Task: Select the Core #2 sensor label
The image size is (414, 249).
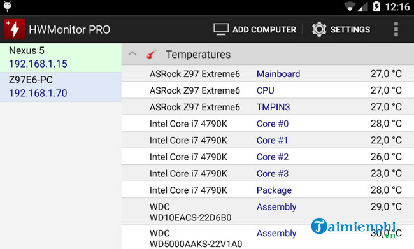Action: pos(273,157)
